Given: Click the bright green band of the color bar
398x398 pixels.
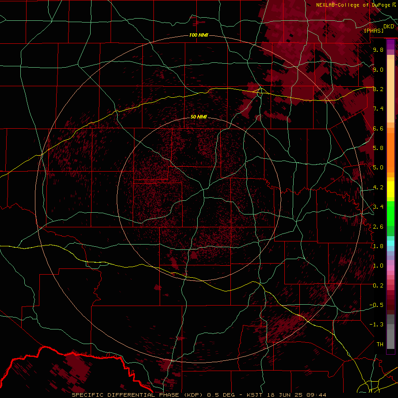Looking at the screenshot, I should click(390, 214).
